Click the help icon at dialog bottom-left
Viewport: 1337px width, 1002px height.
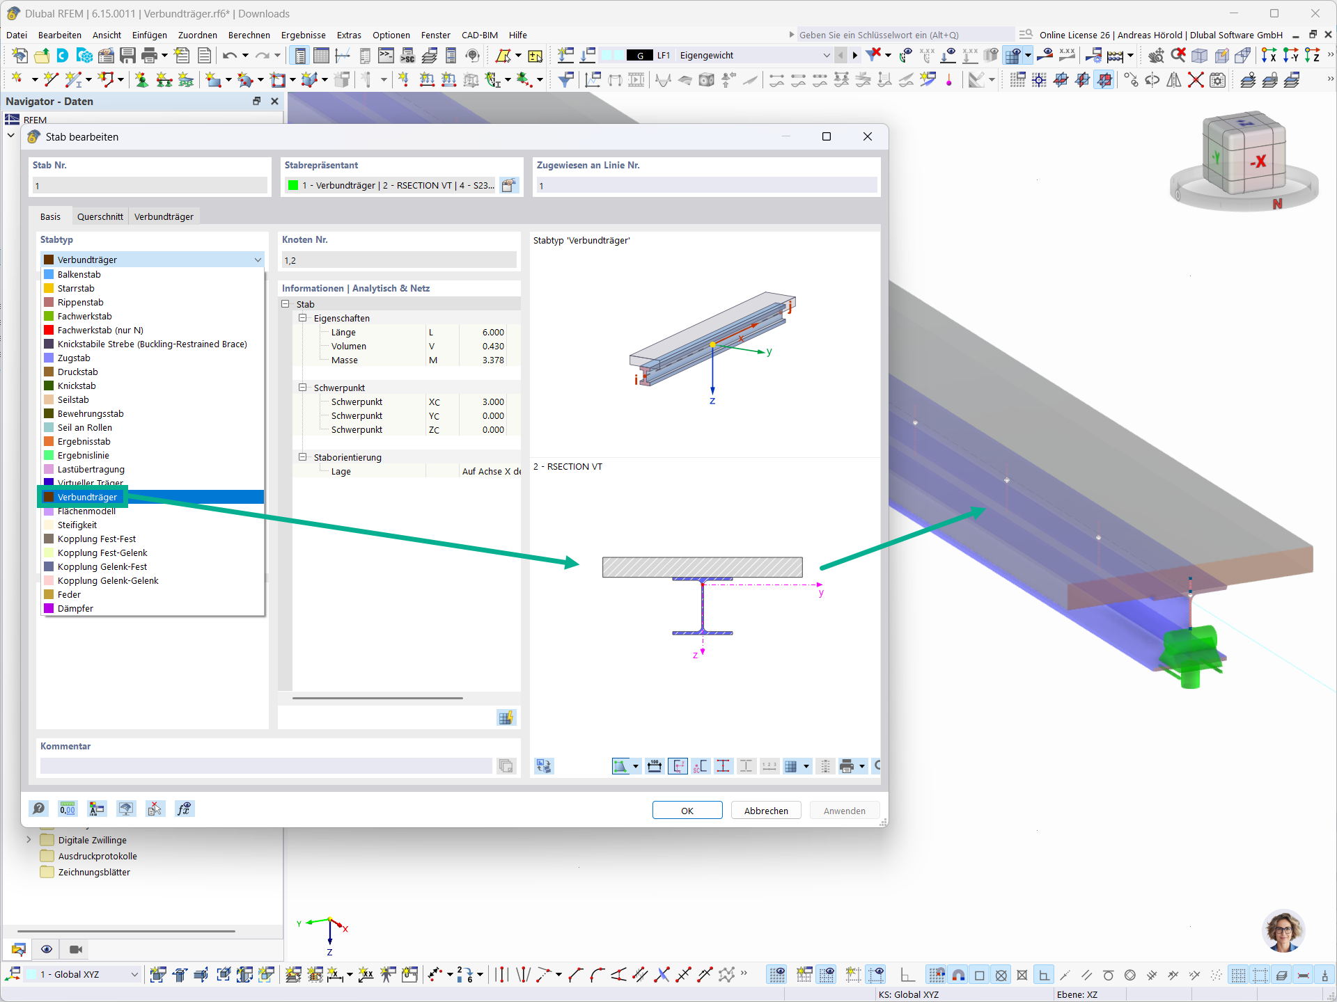[39, 809]
